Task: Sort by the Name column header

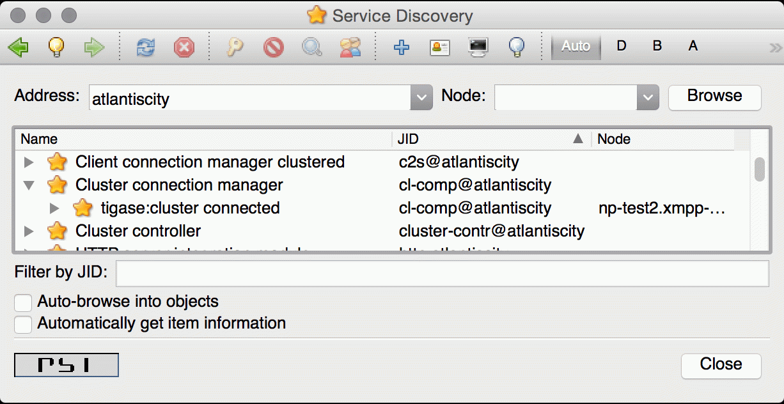Action: click(203, 139)
